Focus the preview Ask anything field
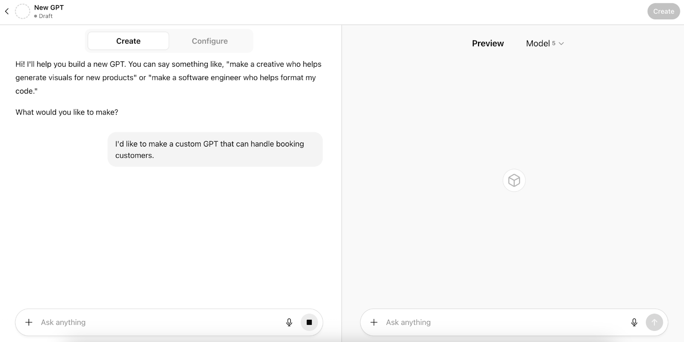This screenshot has height=342, width=684. [504, 322]
